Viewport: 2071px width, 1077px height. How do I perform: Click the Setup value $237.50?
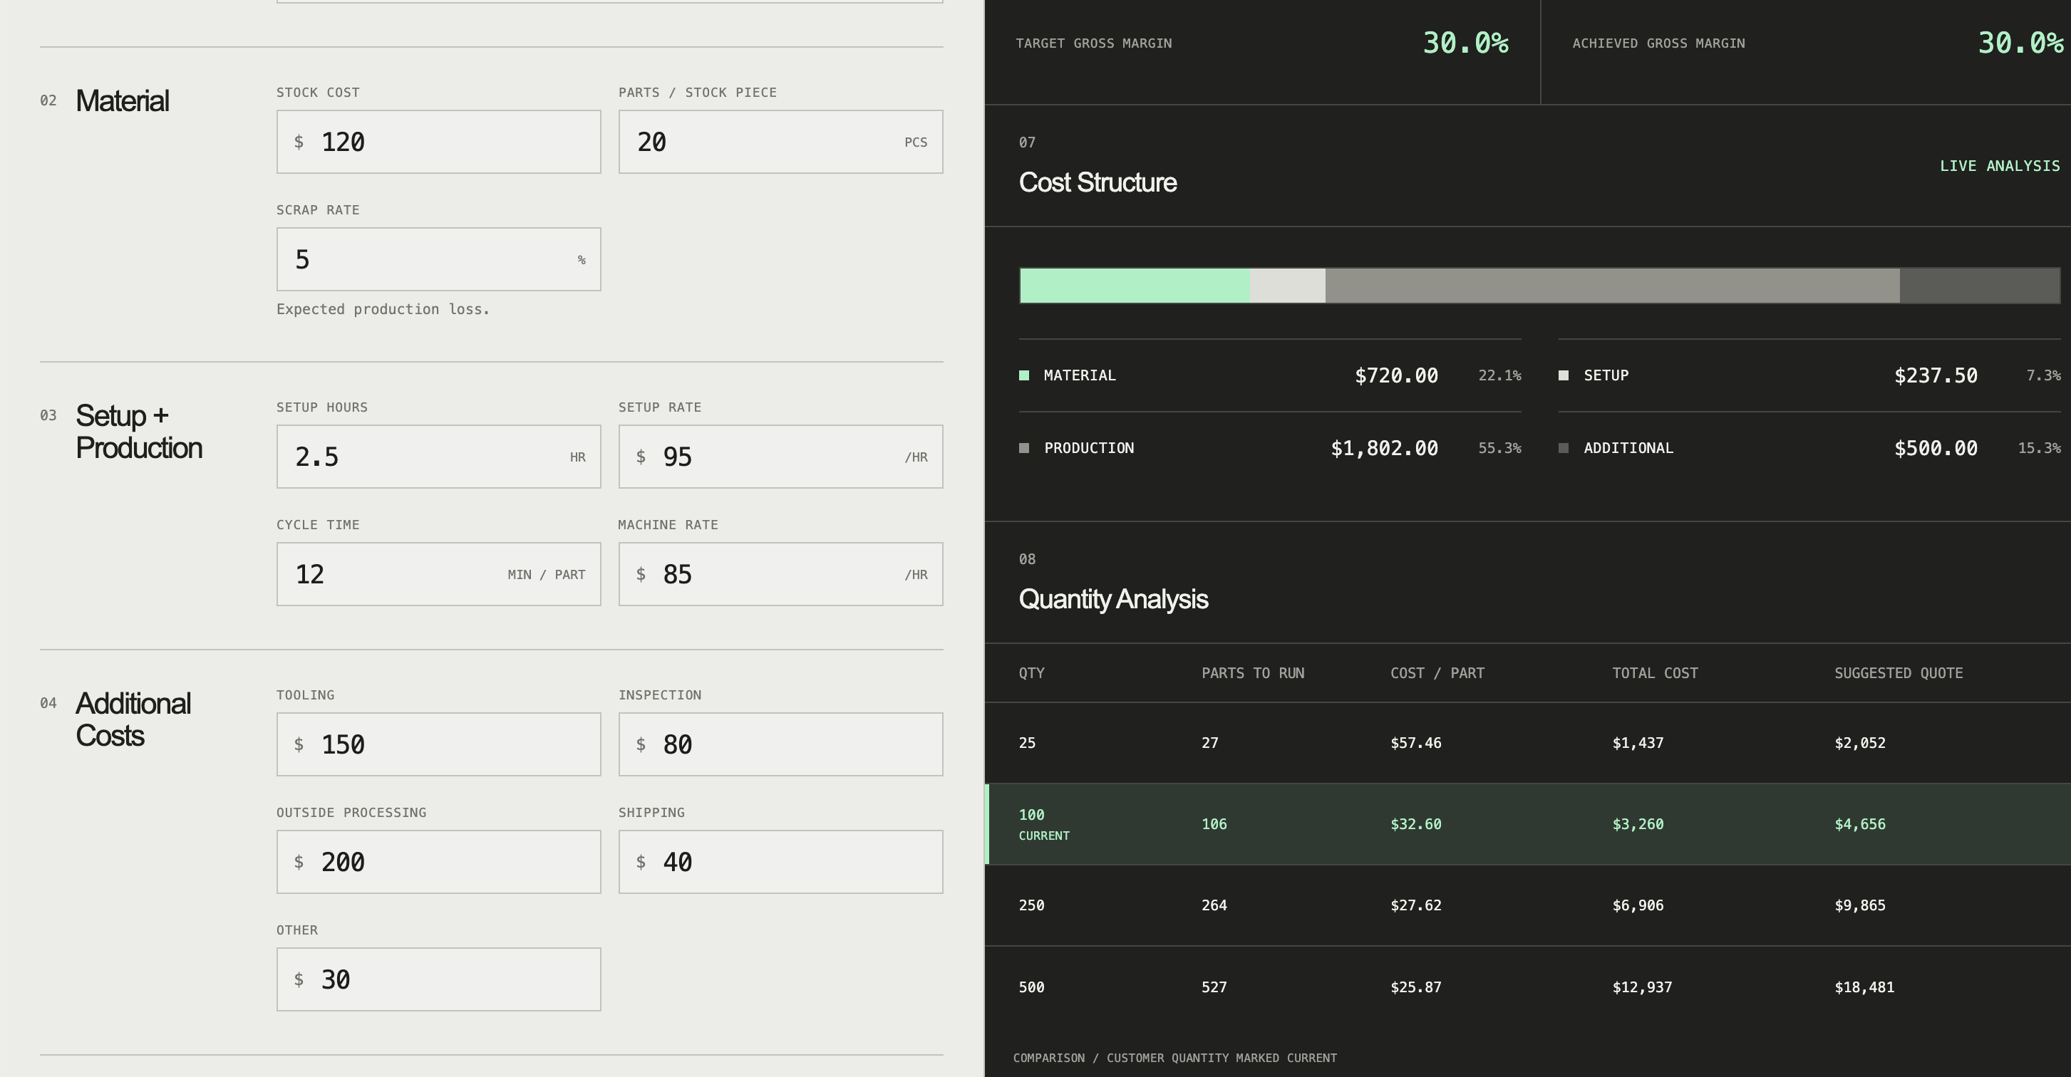[x=1936, y=375]
